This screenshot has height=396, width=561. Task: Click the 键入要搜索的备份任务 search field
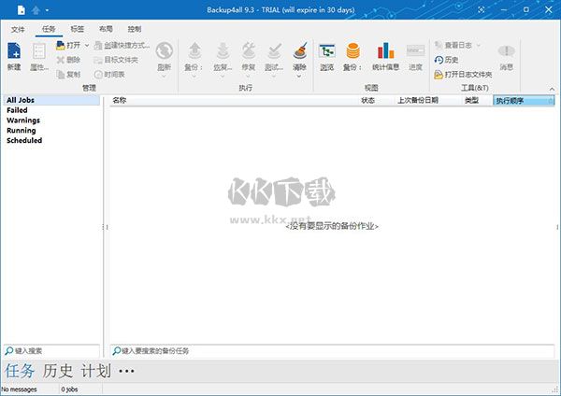click(x=333, y=351)
